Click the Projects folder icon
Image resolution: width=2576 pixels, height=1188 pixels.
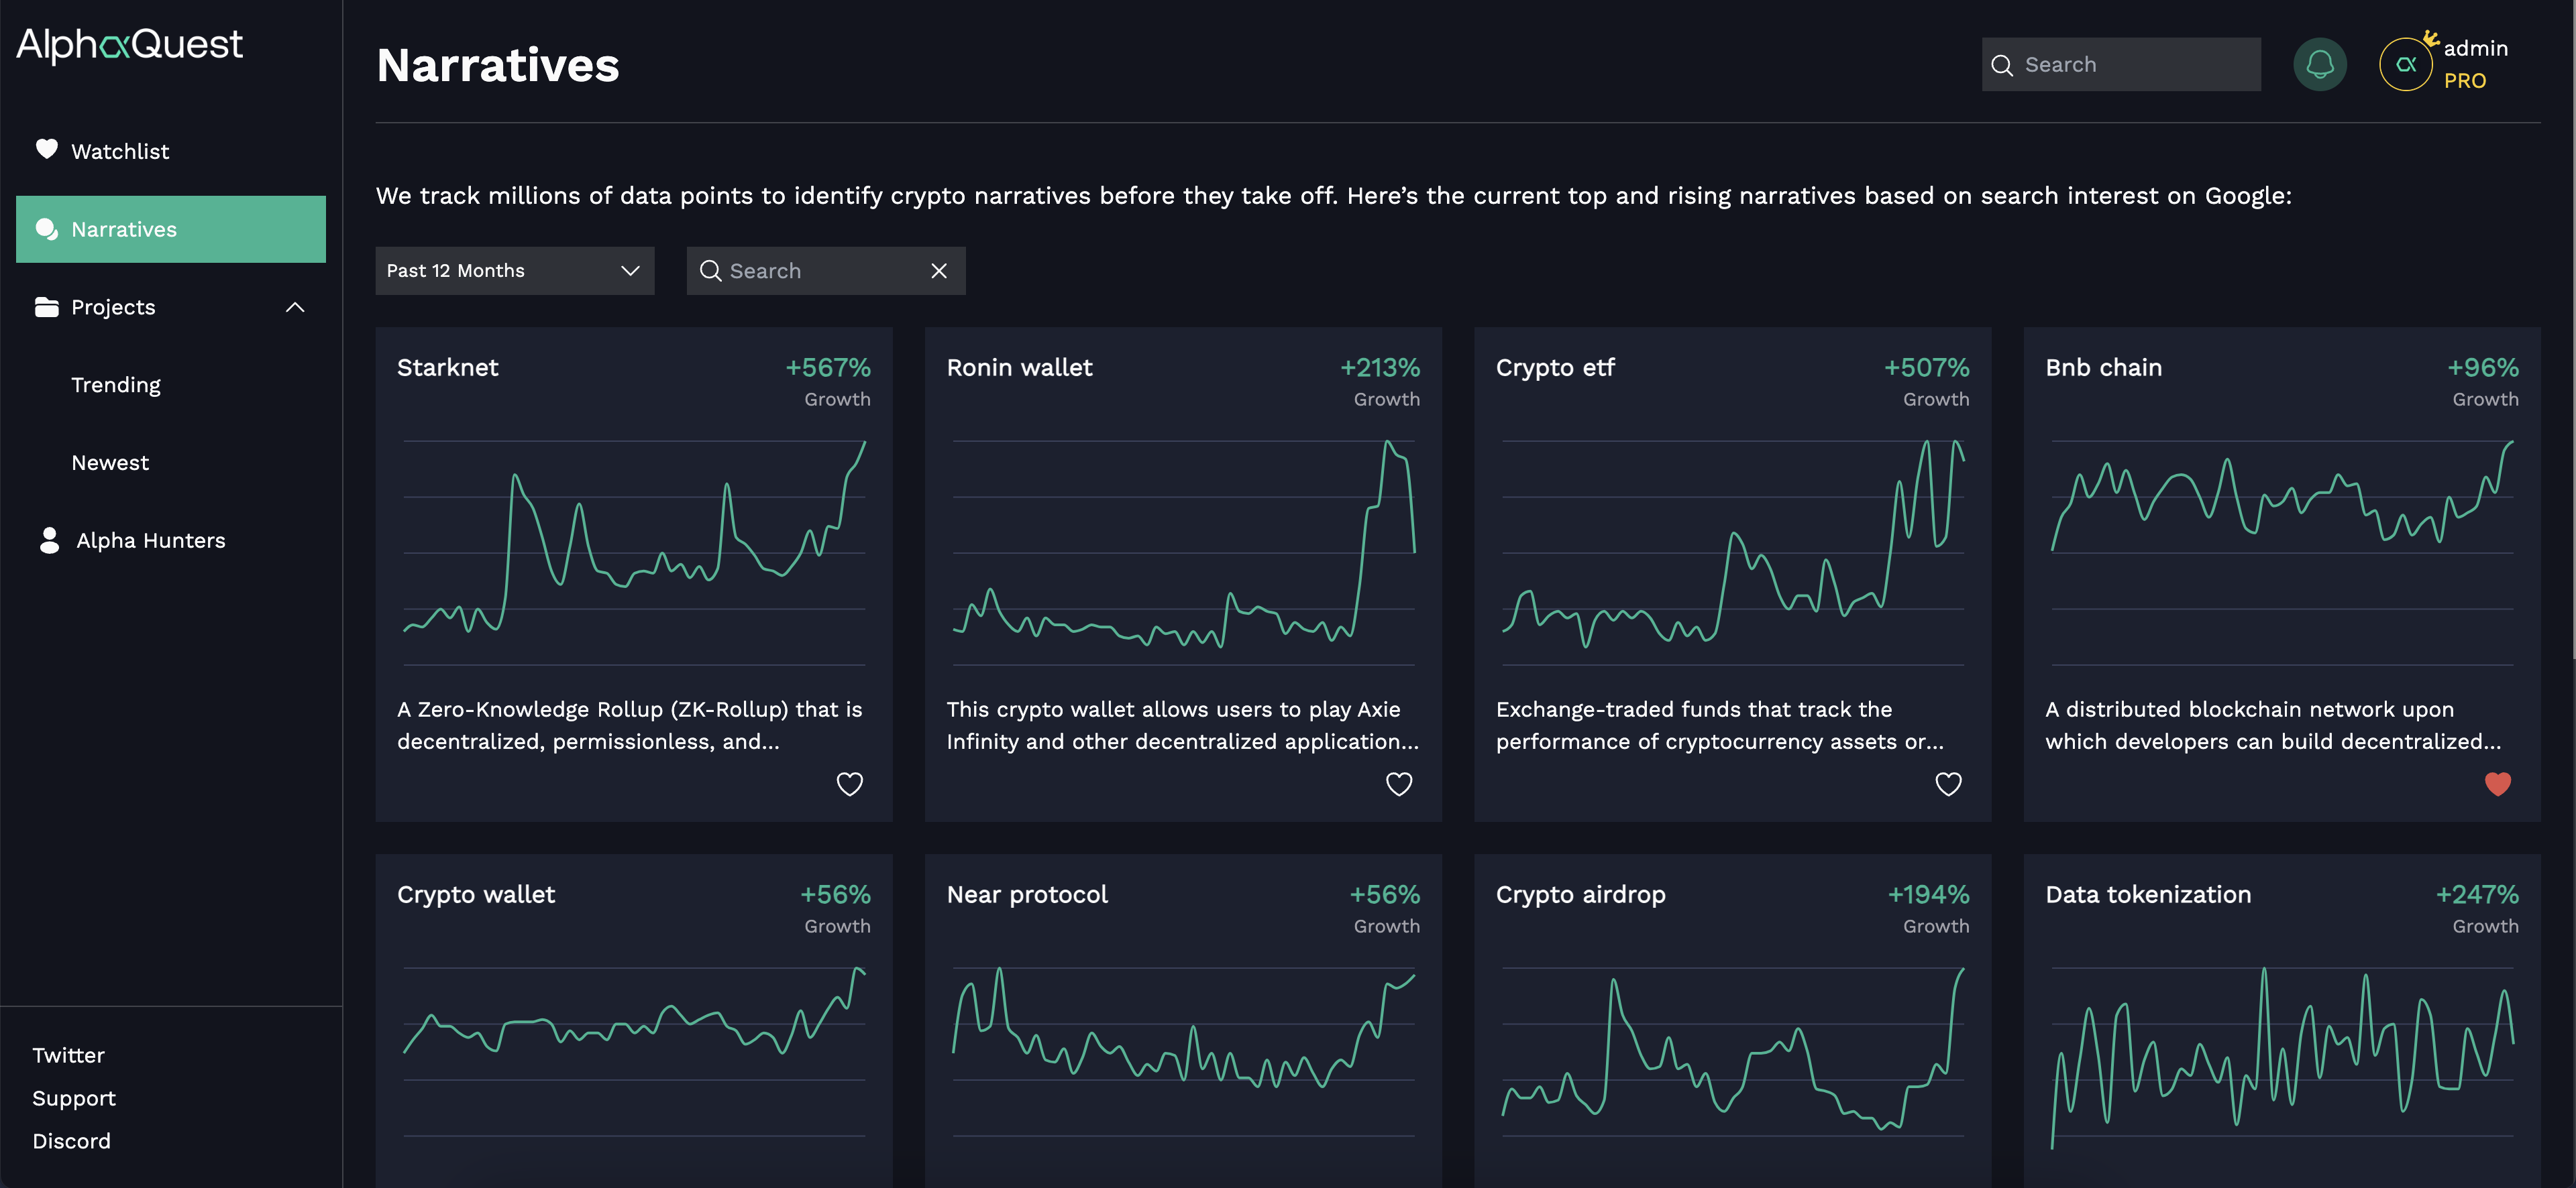(46, 307)
